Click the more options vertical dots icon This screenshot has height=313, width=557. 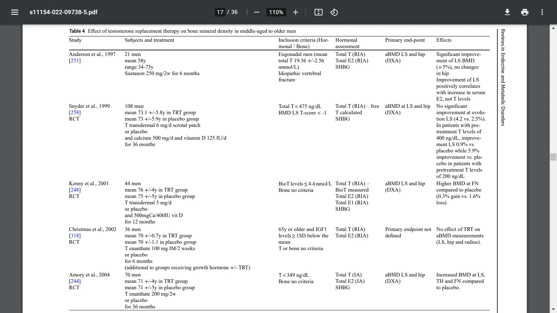click(542, 12)
